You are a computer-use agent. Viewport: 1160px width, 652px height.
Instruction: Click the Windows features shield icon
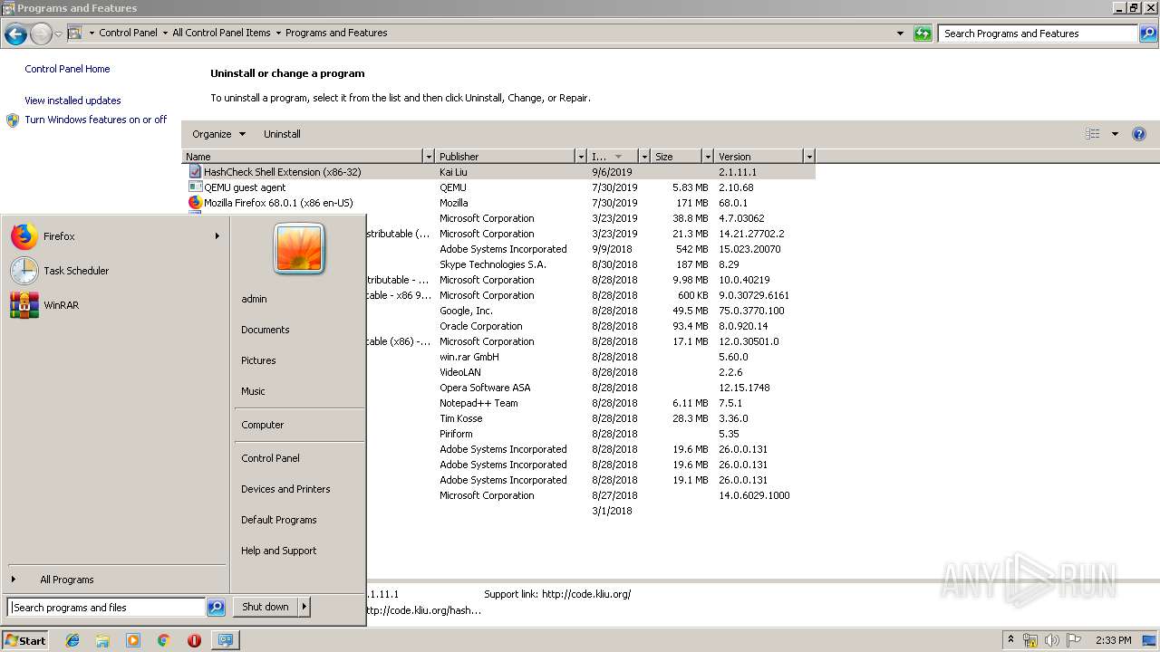(13, 120)
